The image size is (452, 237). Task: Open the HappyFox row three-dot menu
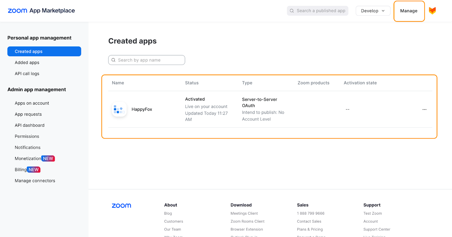click(424, 109)
